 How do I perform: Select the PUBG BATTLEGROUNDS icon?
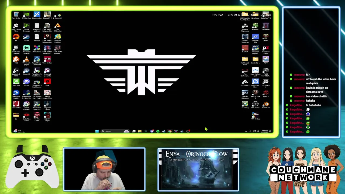pyautogui.click(x=266, y=72)
